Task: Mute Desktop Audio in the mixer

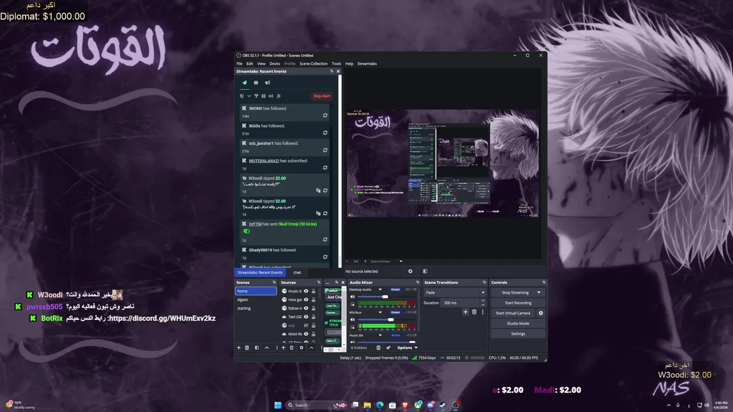Action: (353, 296)
